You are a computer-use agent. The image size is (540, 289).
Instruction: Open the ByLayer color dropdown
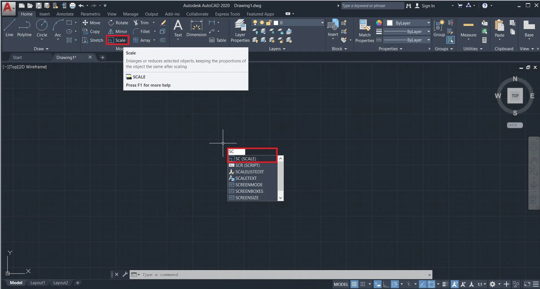[428, 23]
